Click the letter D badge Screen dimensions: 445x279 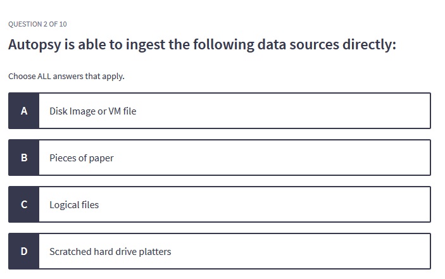coord(24,251)
